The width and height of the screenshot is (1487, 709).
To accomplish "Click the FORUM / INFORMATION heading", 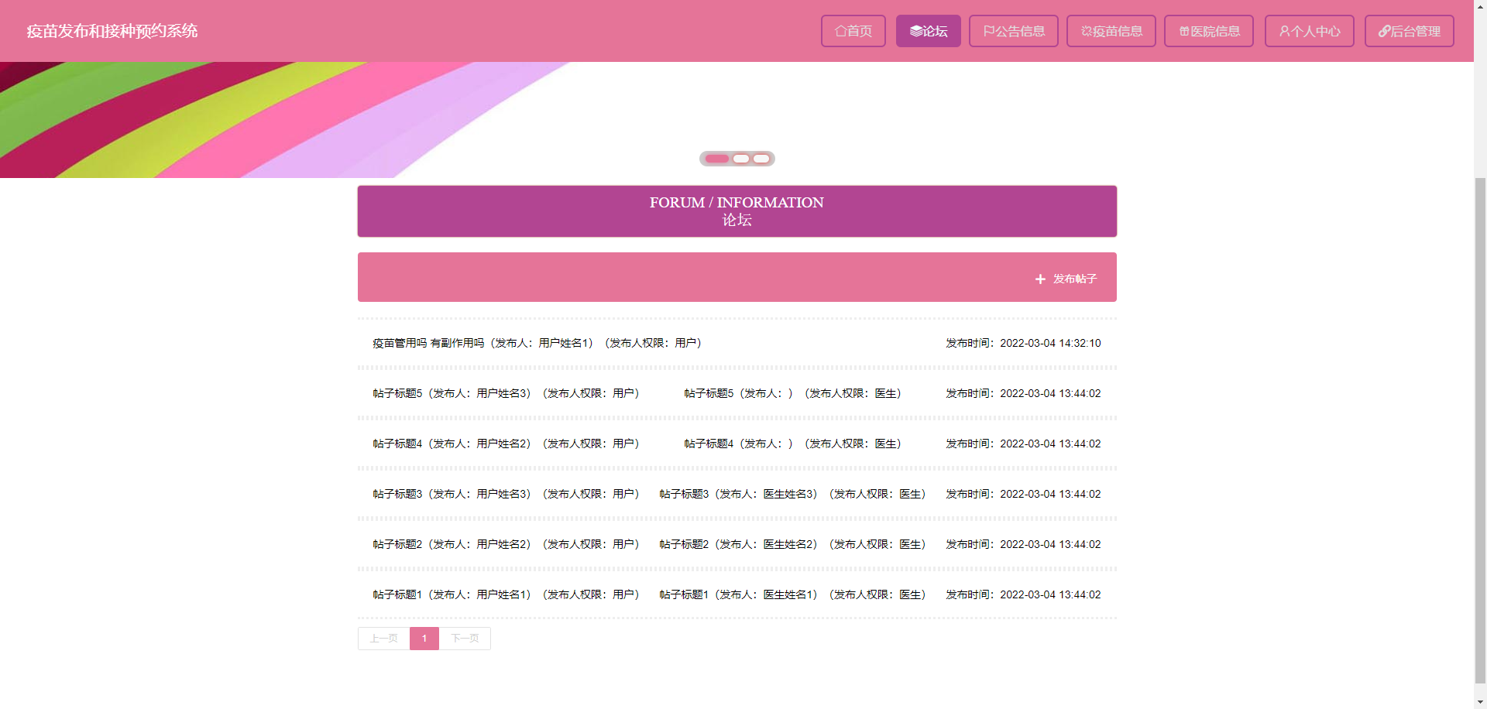I will coord(737,202).
